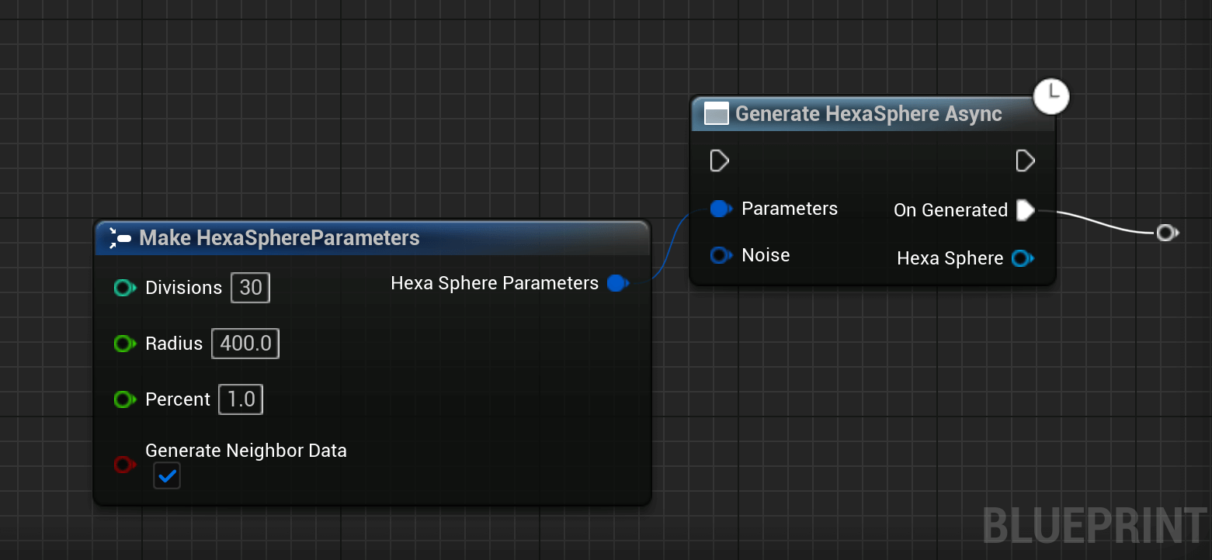Click the Parameters pin label

[x=790, y=209]
